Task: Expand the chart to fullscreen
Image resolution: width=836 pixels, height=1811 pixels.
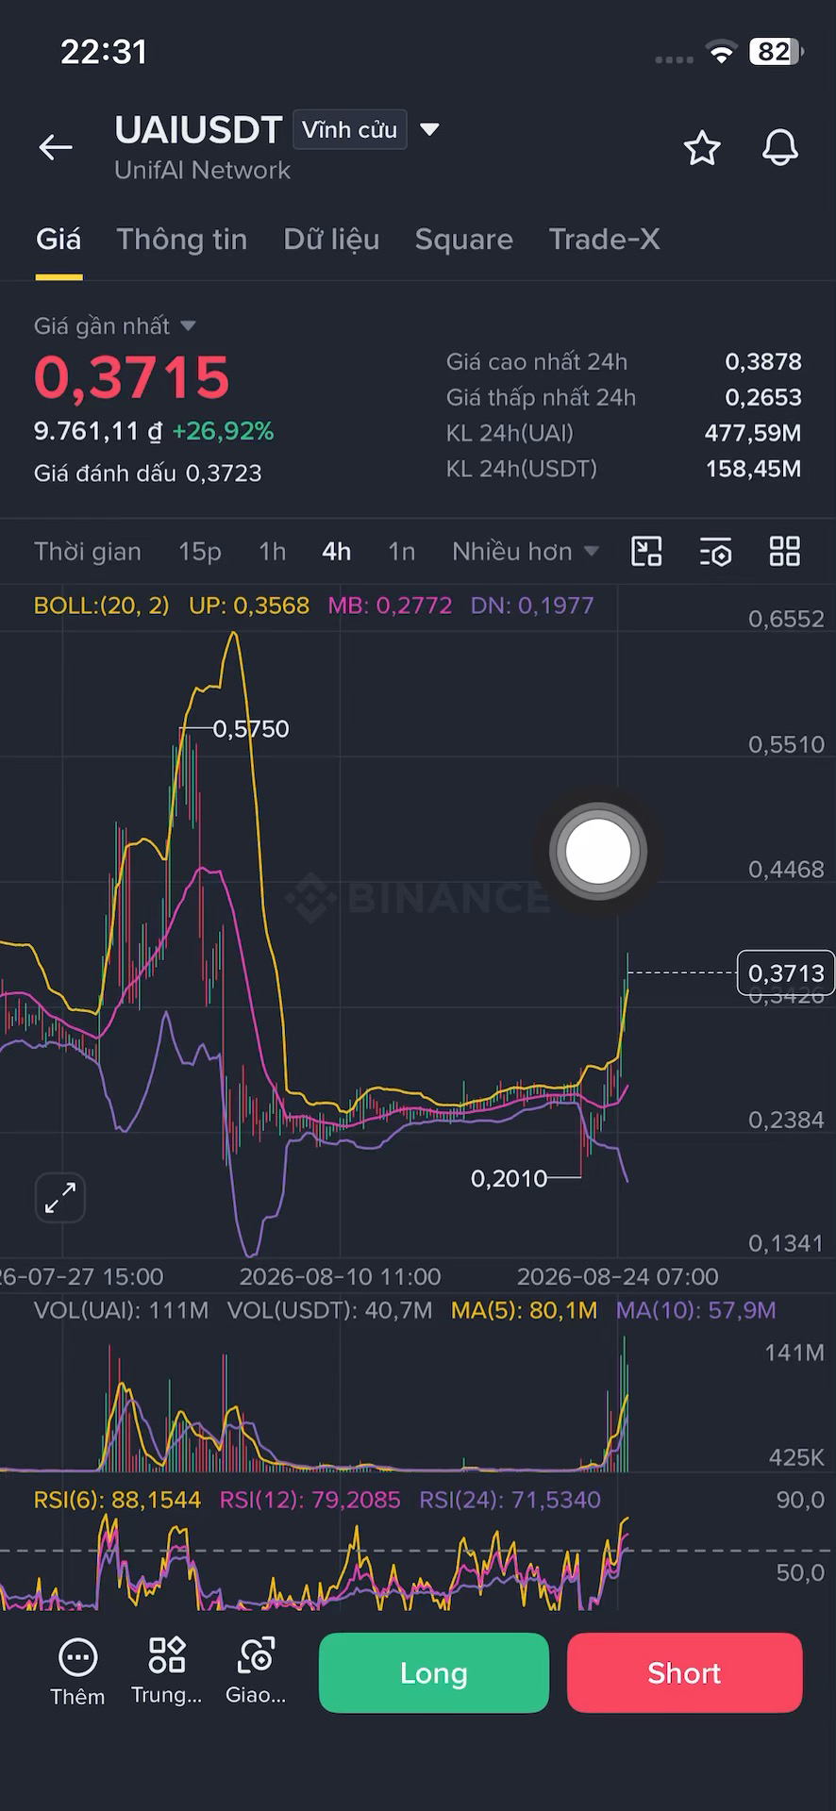Action: pos(60,1198)
